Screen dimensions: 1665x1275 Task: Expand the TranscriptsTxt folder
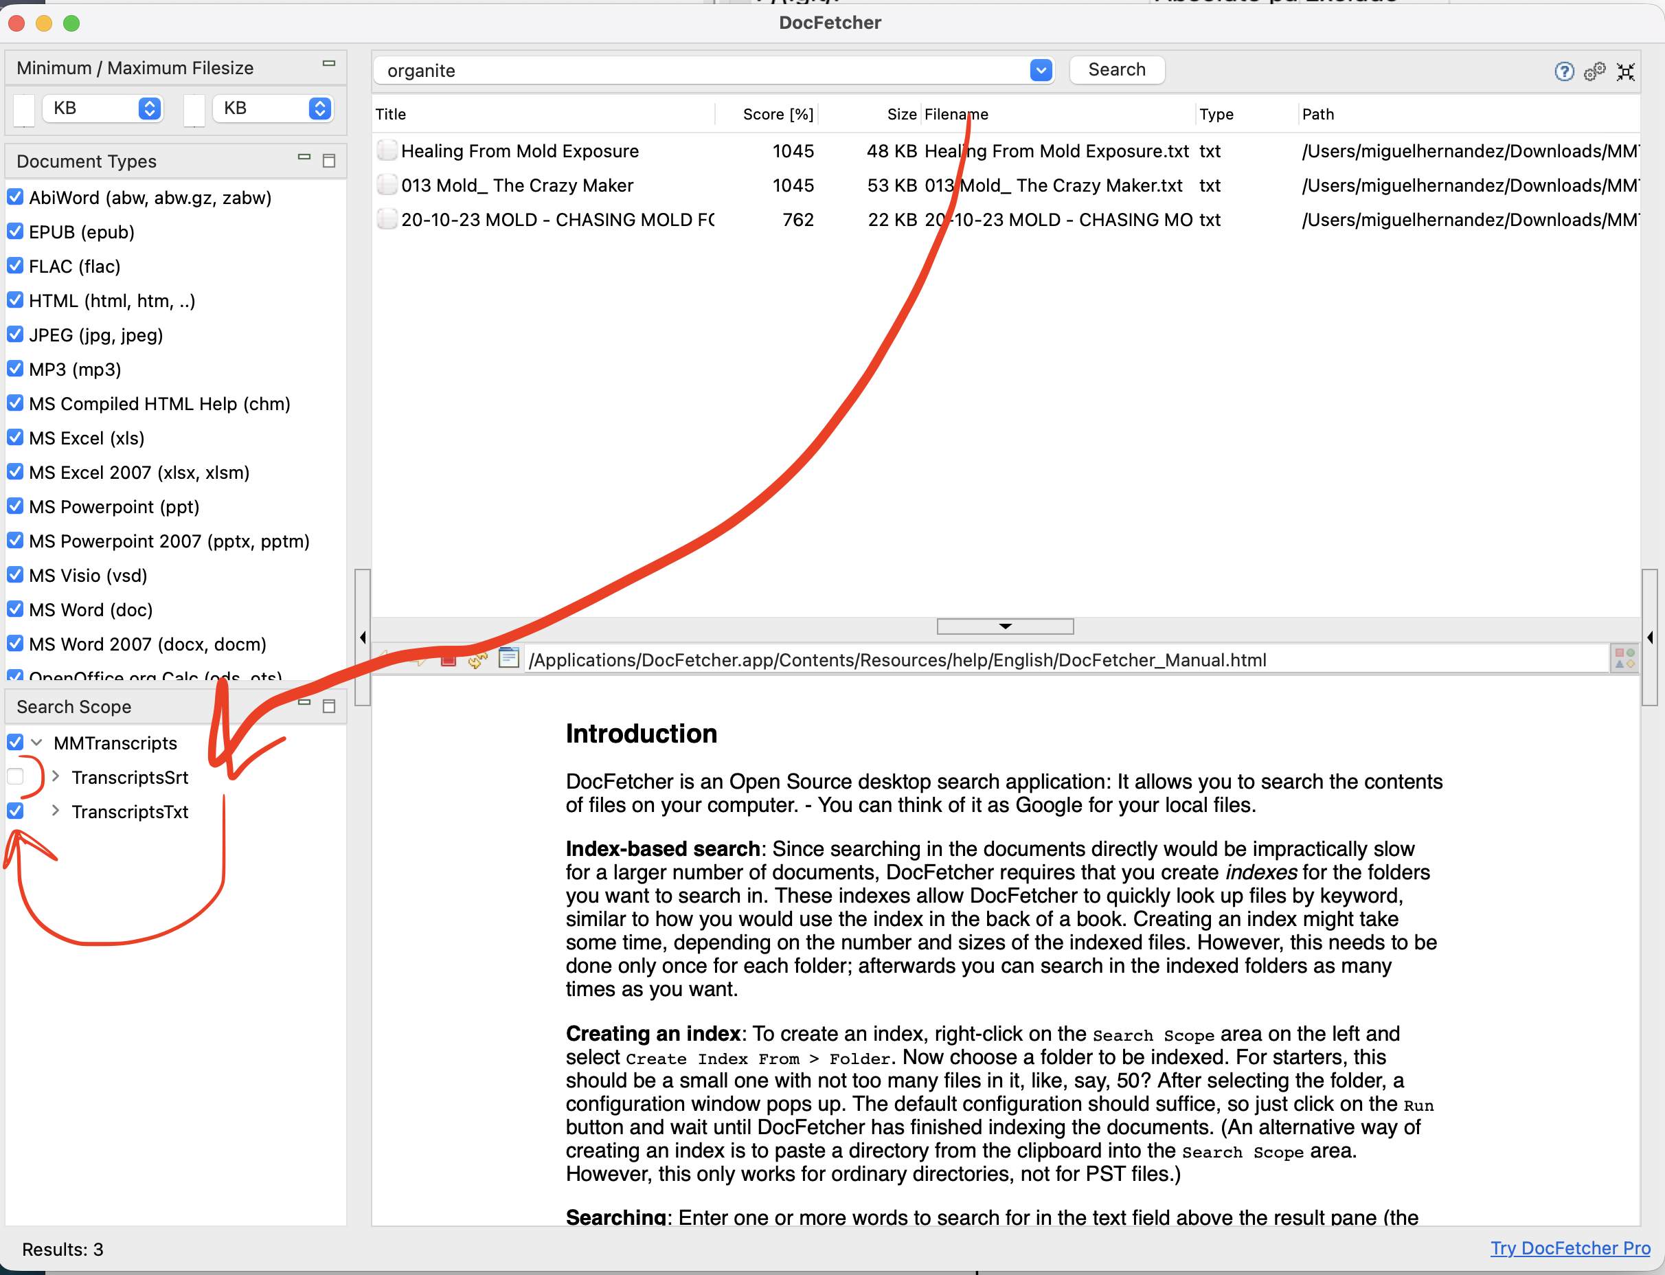tap(56, 811)
